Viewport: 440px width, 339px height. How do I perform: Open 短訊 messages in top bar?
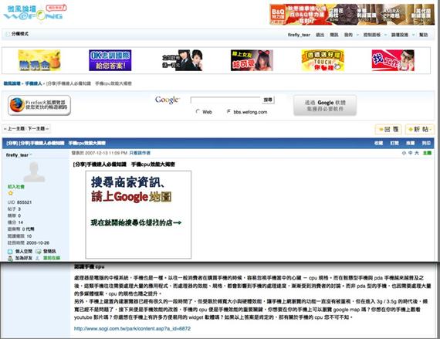pos(334,35)
